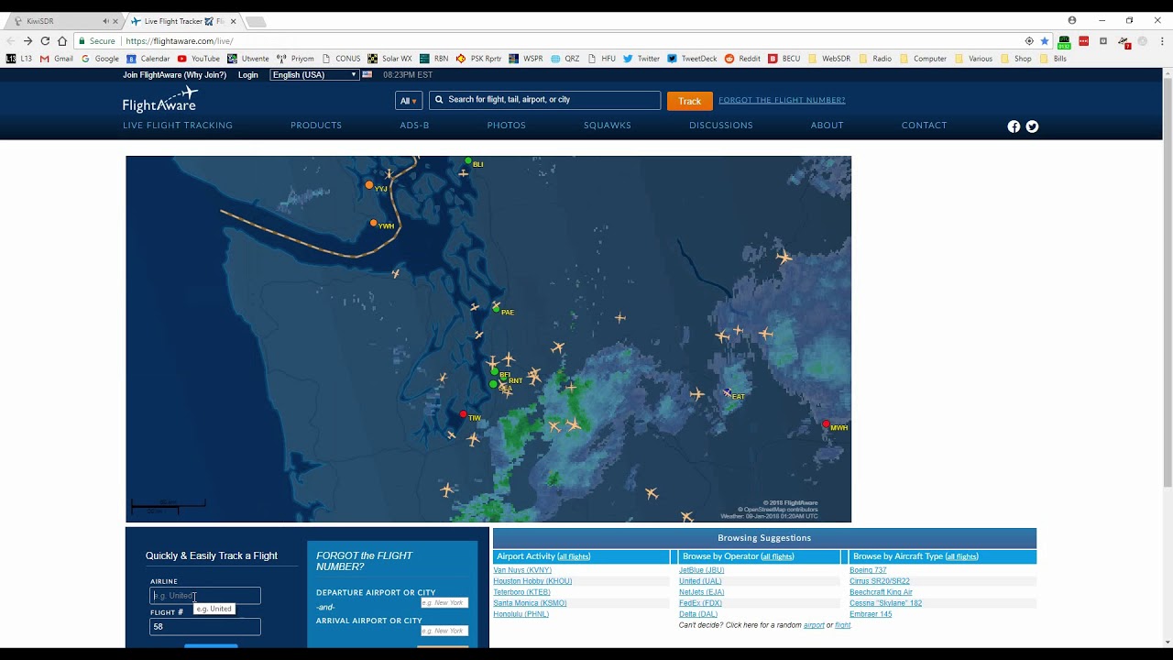Image resolution: width=1173 pixels, height=660 pixels.
Task: Open the ADS-B menu
Action: [x=414, y=126]
